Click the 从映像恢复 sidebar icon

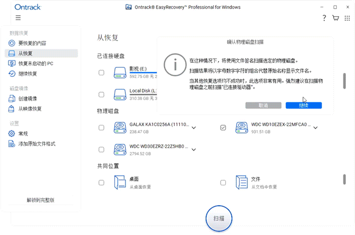coord(11,109)
